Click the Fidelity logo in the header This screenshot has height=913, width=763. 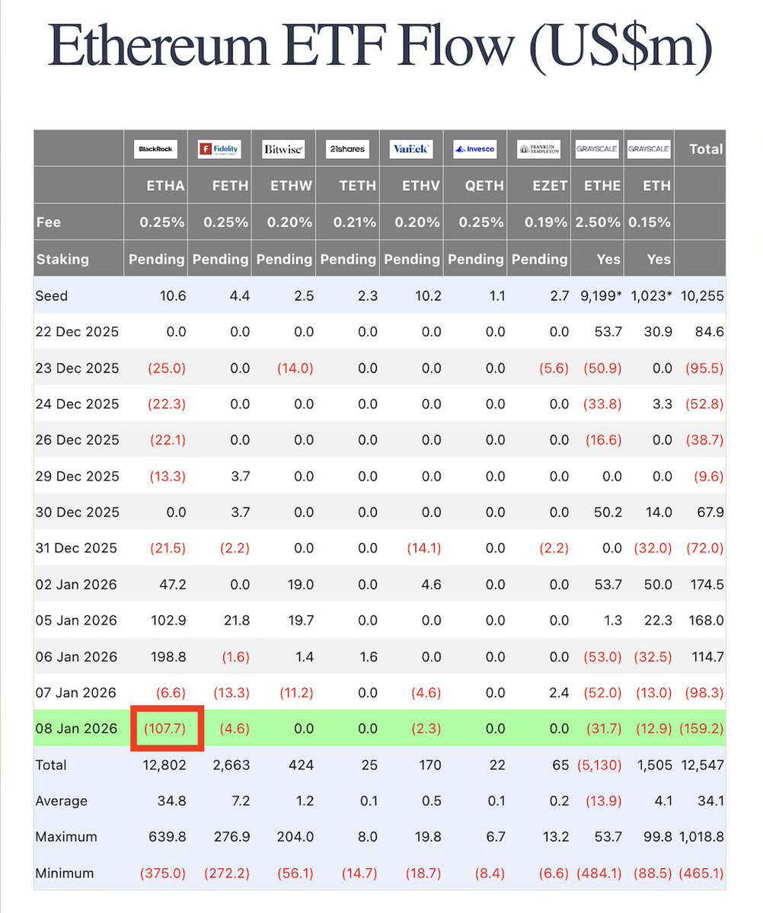tap(219, 149)
